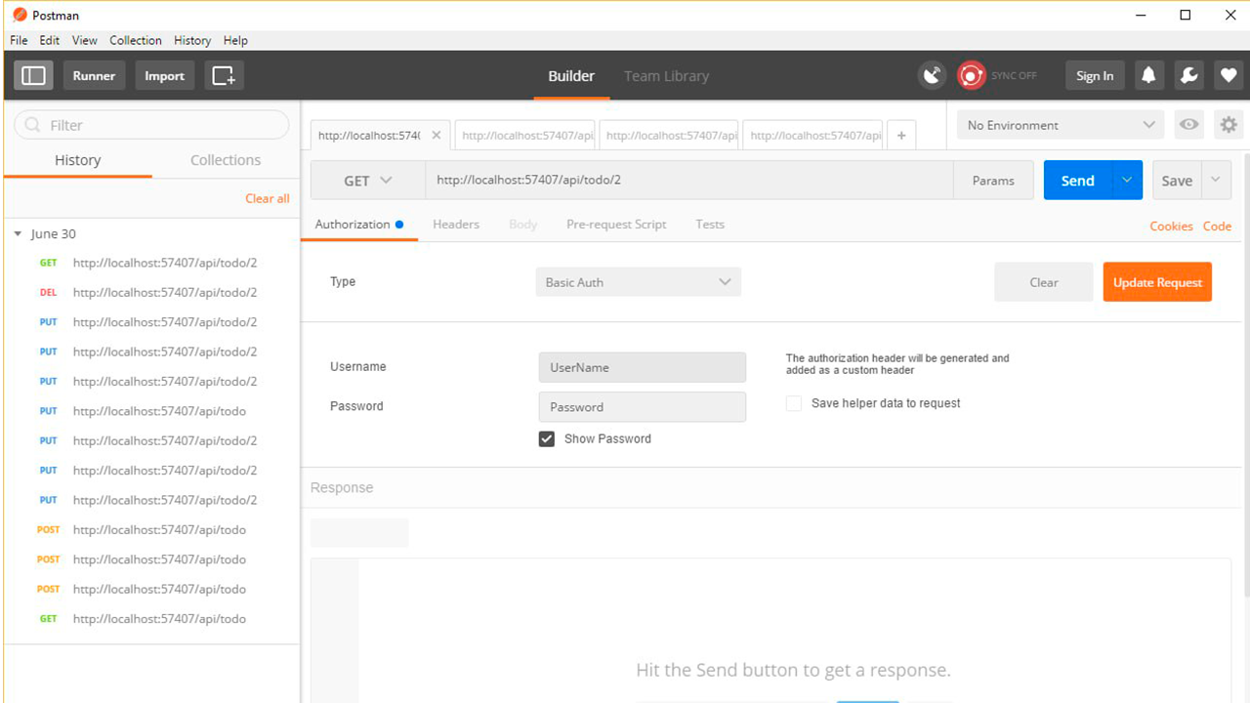Open environment quick look eye icon

point(1188,125)
